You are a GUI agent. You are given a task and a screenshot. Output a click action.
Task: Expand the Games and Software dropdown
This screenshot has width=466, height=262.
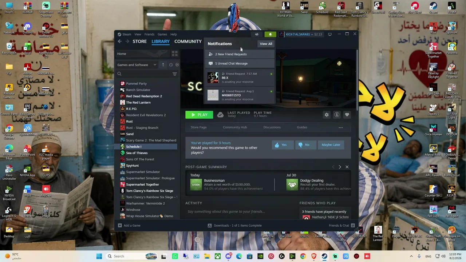click(137, 65)
